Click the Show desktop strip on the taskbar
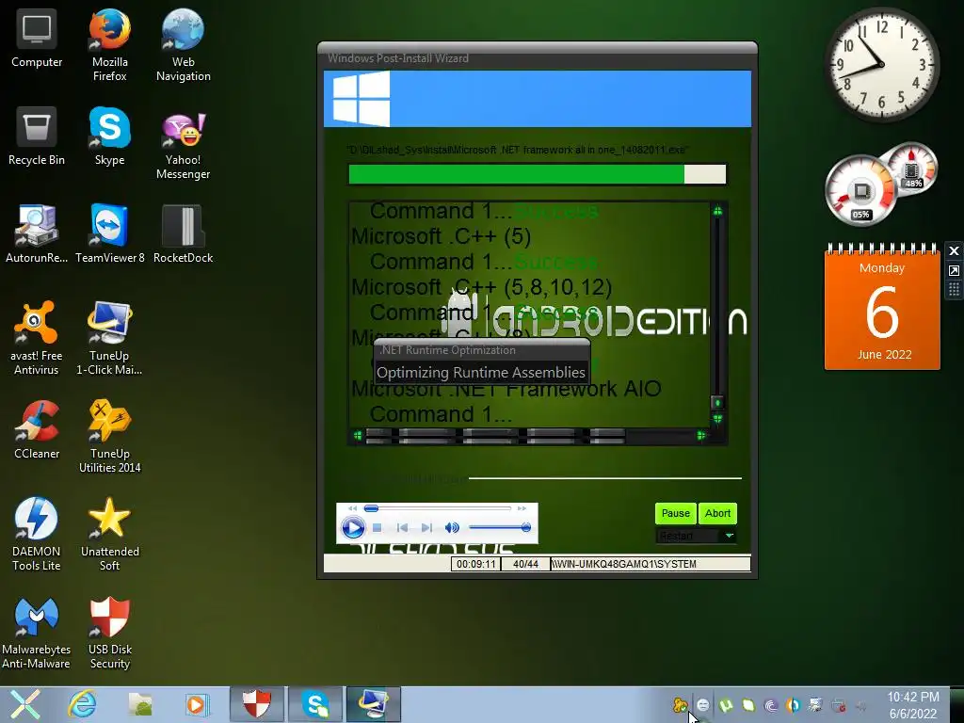 click(x=956, y=704)
